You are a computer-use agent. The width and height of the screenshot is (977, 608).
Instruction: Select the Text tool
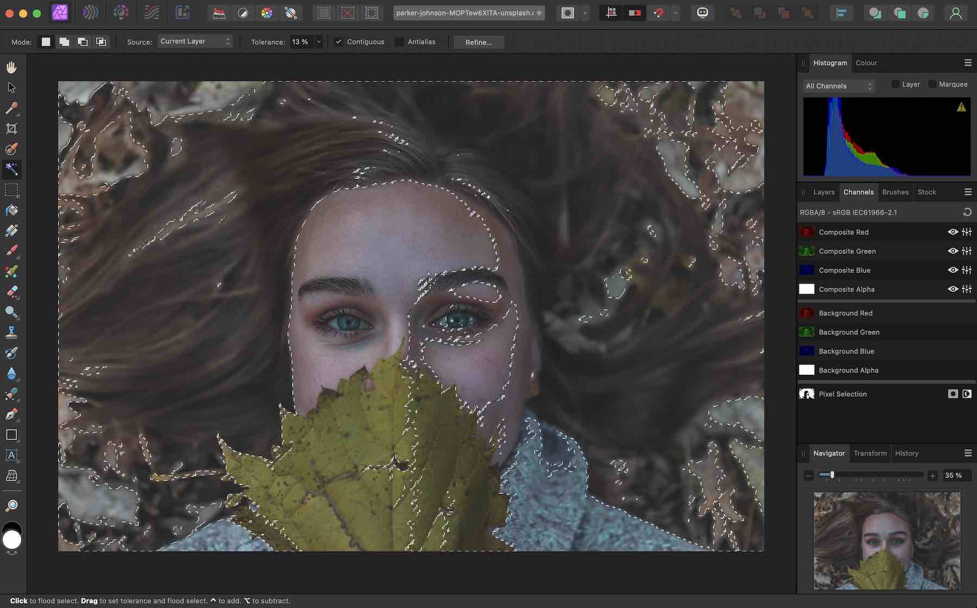pyautogui.click(x=11, y=456)
